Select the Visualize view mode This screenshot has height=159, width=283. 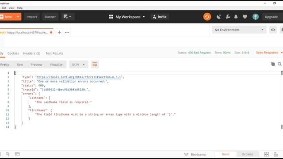pyautogui.click(x=56, y=64)
